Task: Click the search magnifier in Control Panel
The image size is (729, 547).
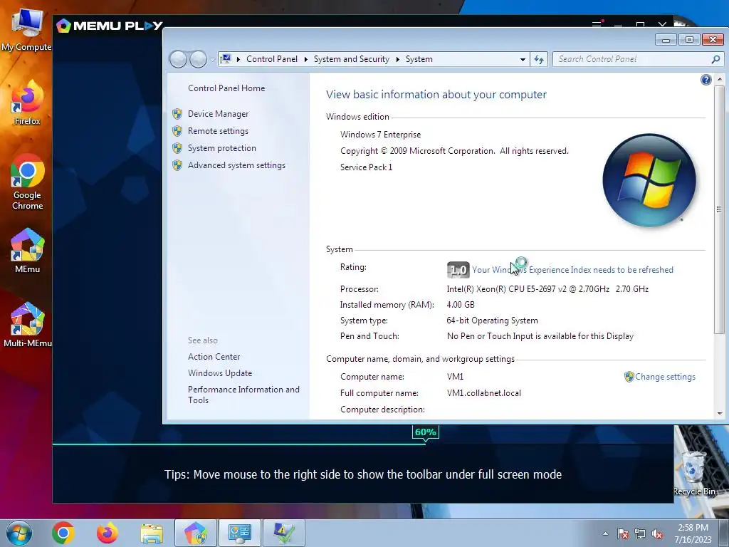Action: coord(715,59)
